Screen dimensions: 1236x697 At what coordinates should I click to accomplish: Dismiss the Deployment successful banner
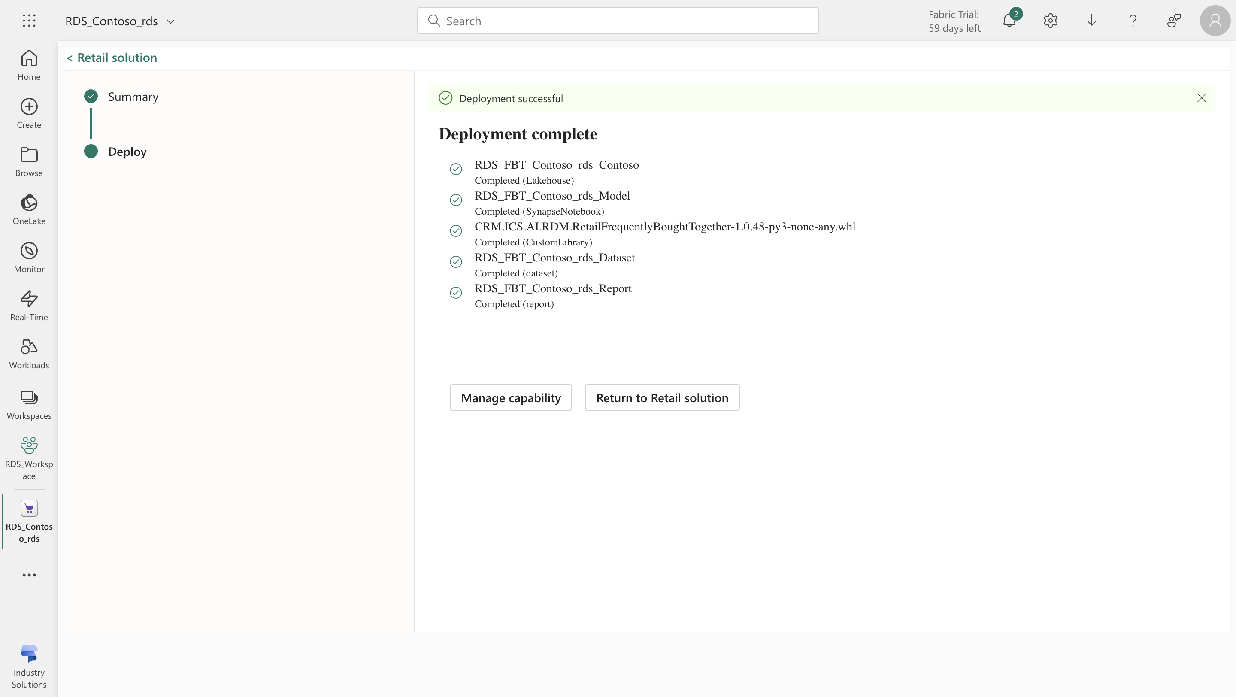point(1202,98)
